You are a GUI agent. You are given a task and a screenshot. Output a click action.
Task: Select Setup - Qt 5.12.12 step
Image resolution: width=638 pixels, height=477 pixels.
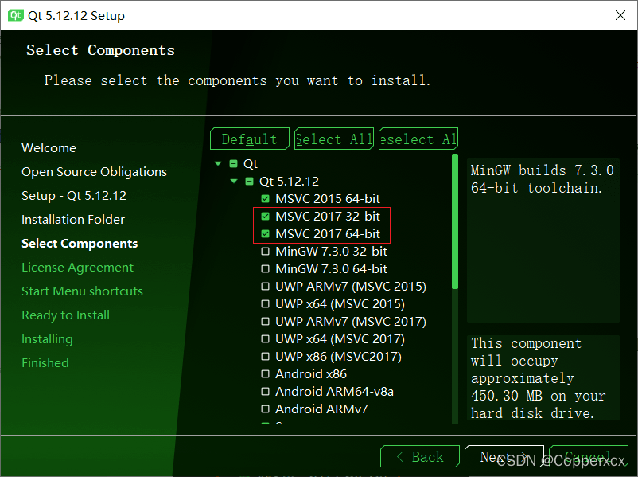pyautogui.click(x=74, y=196)
